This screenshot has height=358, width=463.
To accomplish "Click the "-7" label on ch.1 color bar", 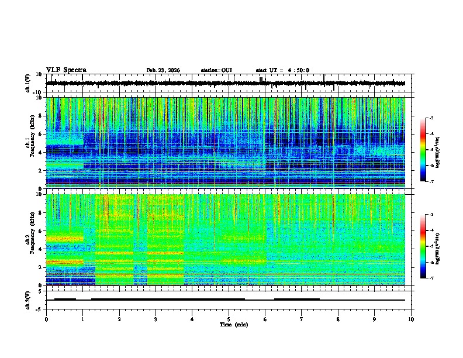I will pos(431,181).
